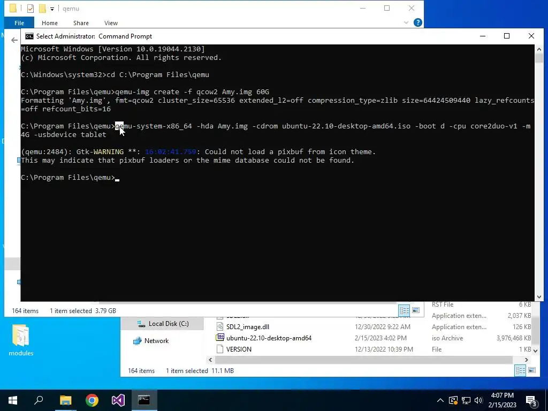The width and height of the screenshot is (548, 411).
Task: Launch Google Chrome from taskbar
Action: tap(92, 400)
